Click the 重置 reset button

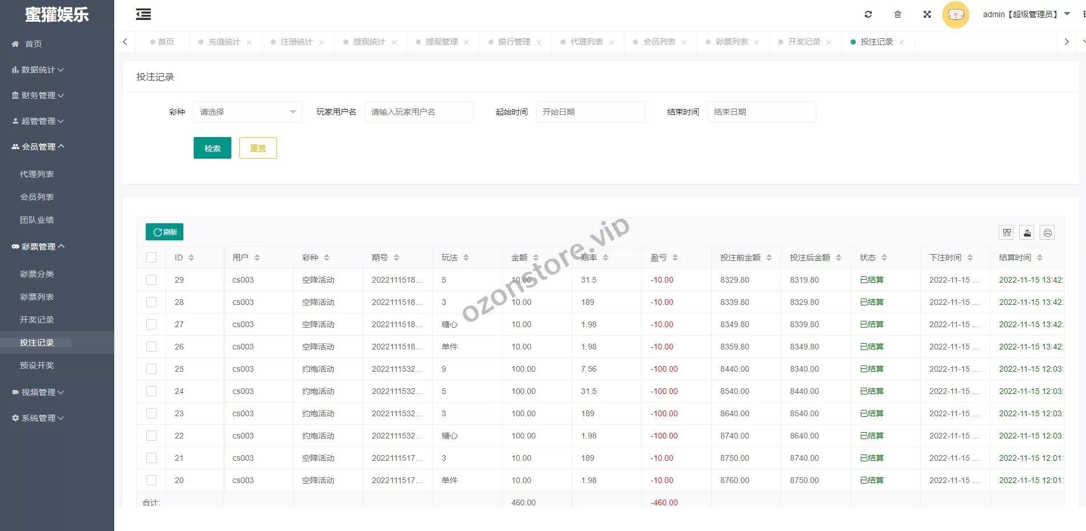click(258, 148)
